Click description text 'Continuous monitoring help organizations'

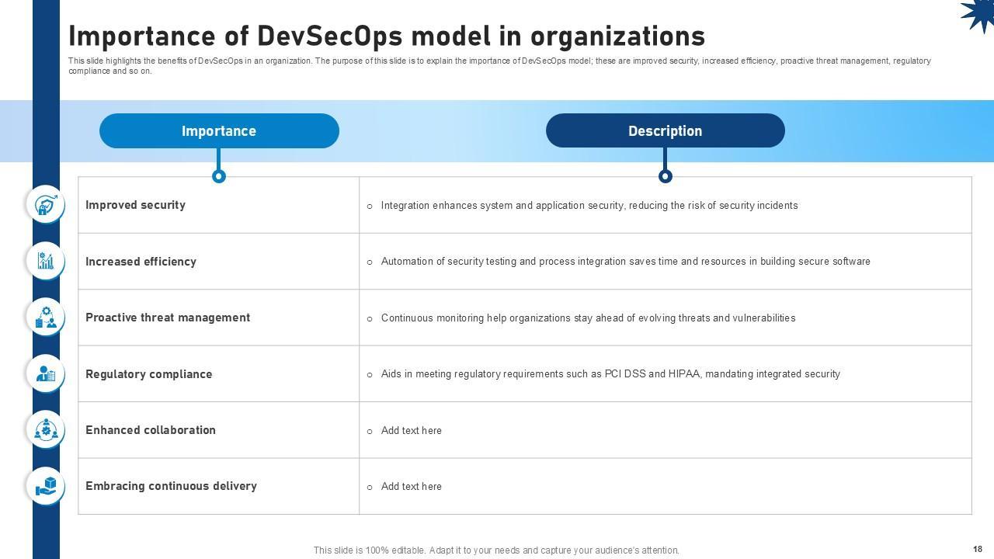(588, 318)
